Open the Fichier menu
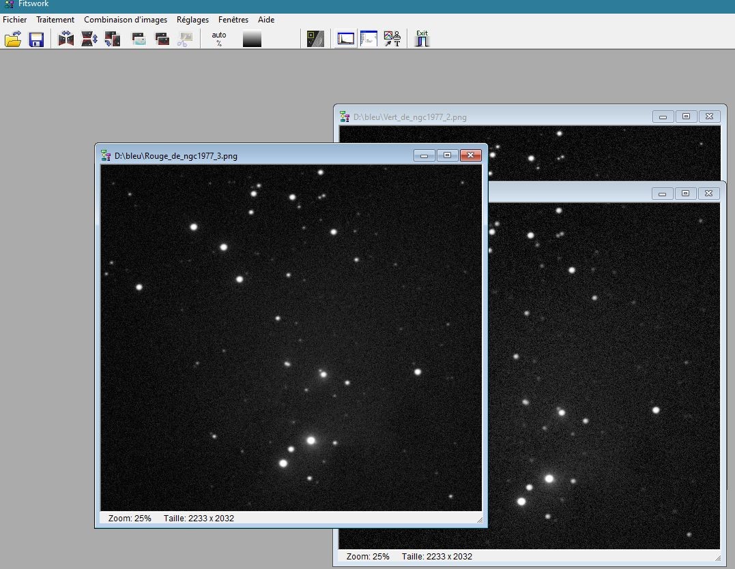 pyautogui.click(x=14, y=20)
